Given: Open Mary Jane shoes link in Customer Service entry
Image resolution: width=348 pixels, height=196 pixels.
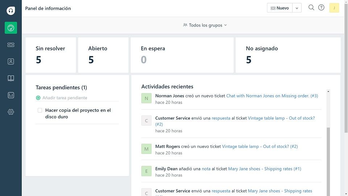Looking at the screenshot, I should click(280, 191).
